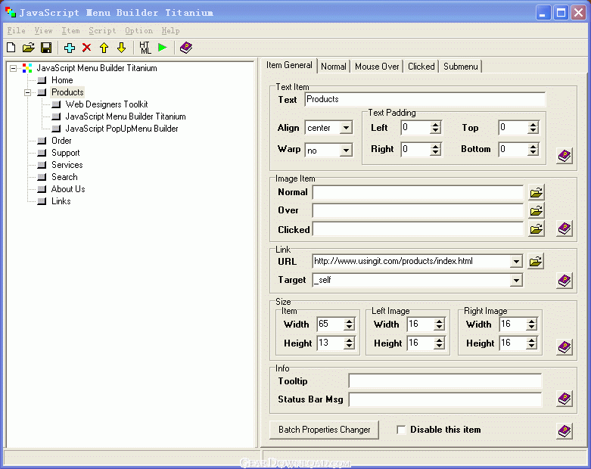Select the Support tree item

point(66,153)
